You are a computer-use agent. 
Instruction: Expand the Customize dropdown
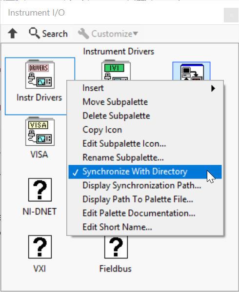pyautogui.click(x=108, y=34)
